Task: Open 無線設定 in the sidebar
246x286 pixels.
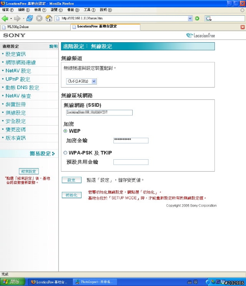Action: tap(15, 113)
